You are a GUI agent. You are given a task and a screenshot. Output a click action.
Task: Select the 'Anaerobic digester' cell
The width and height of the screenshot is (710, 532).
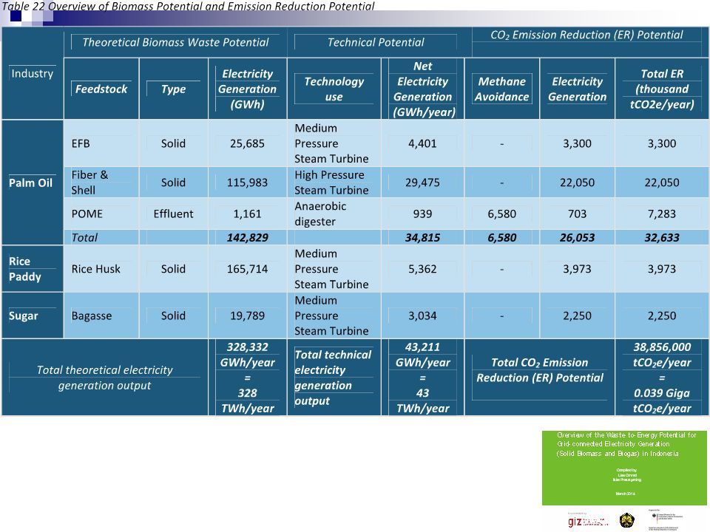(x=334, y=214)
